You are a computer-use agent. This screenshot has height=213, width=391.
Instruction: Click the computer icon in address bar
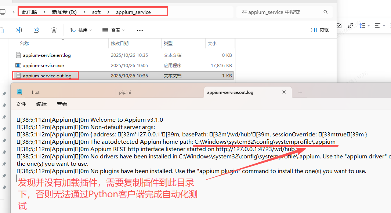[3, 12]
